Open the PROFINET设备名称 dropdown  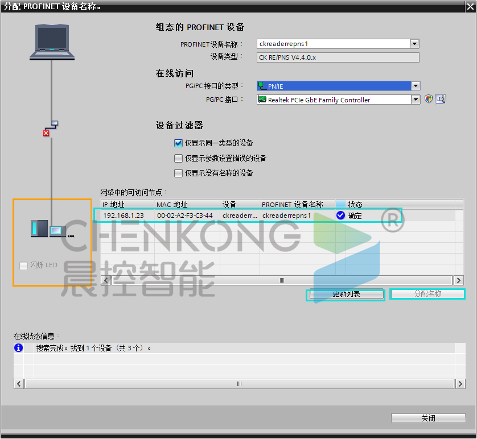coord(414,44)
